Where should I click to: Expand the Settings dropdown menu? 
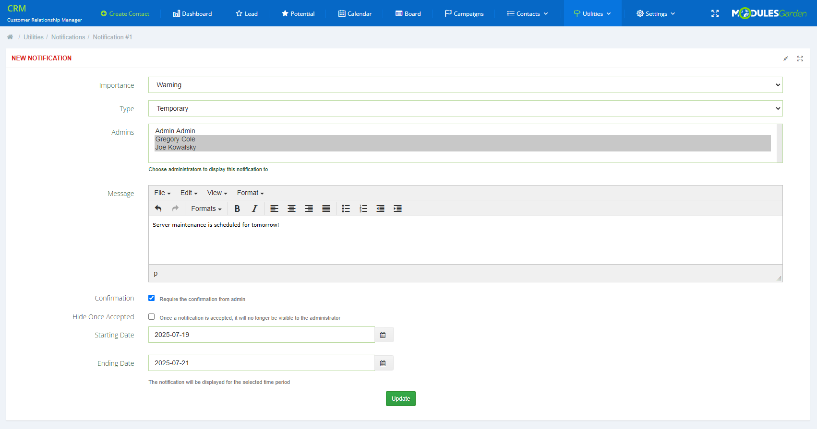click(656, 13)
